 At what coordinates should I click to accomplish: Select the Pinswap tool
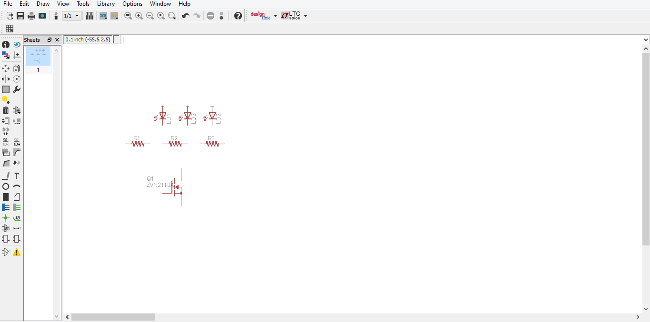point(6,121)
